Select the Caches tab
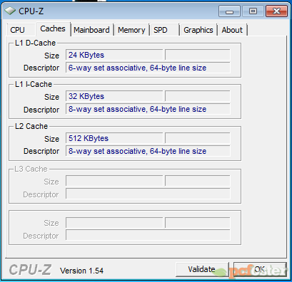Screen dimensions: 292x282 (53, 29)
